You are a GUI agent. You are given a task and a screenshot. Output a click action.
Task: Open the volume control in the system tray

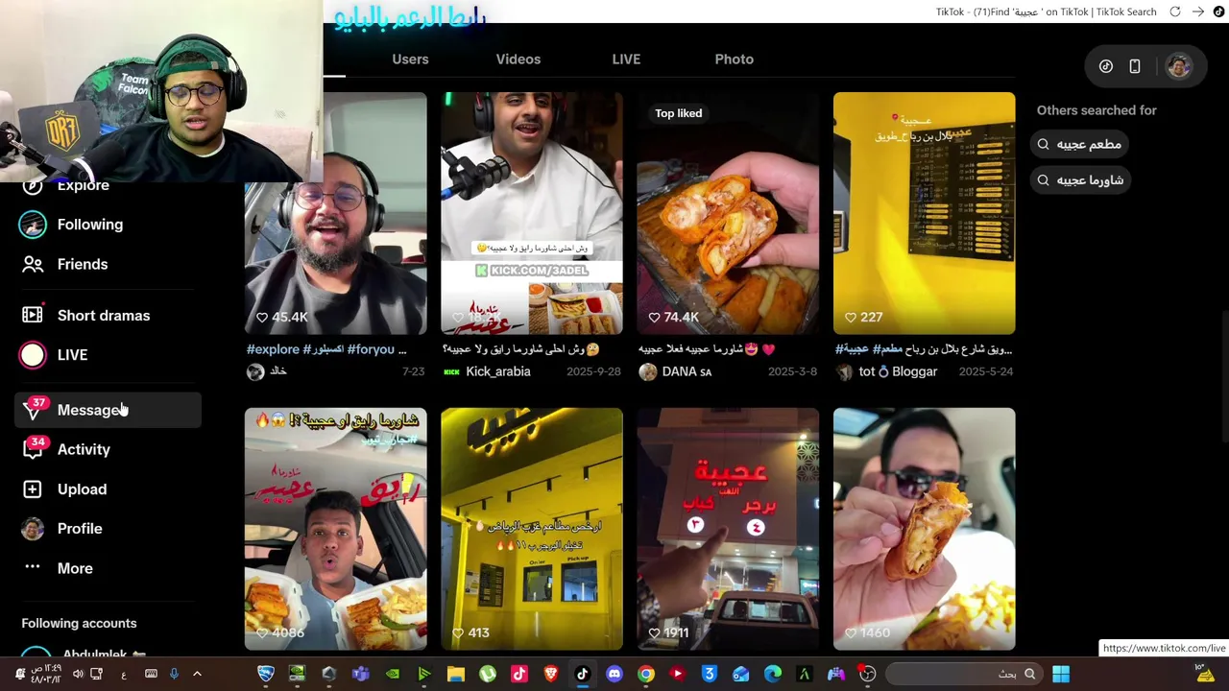click(x=78, y=674)
